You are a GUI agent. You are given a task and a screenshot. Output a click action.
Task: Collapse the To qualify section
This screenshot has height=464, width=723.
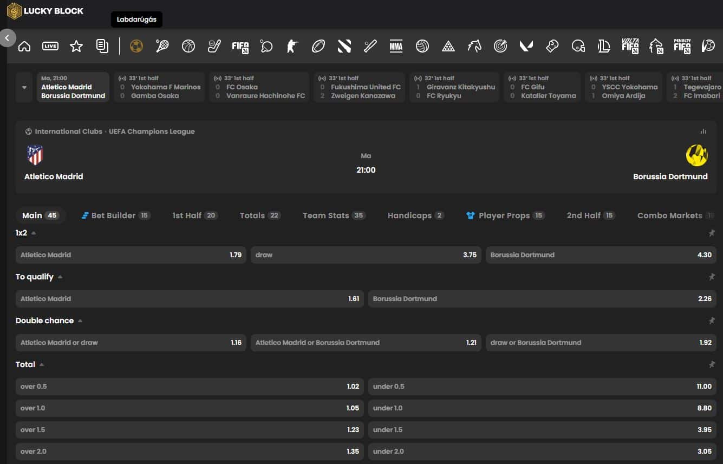pos(60,277)
